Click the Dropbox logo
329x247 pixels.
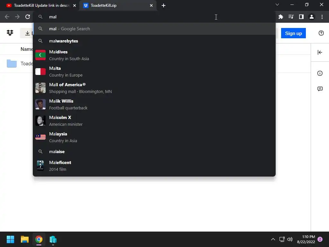click(x=10, y=33)
